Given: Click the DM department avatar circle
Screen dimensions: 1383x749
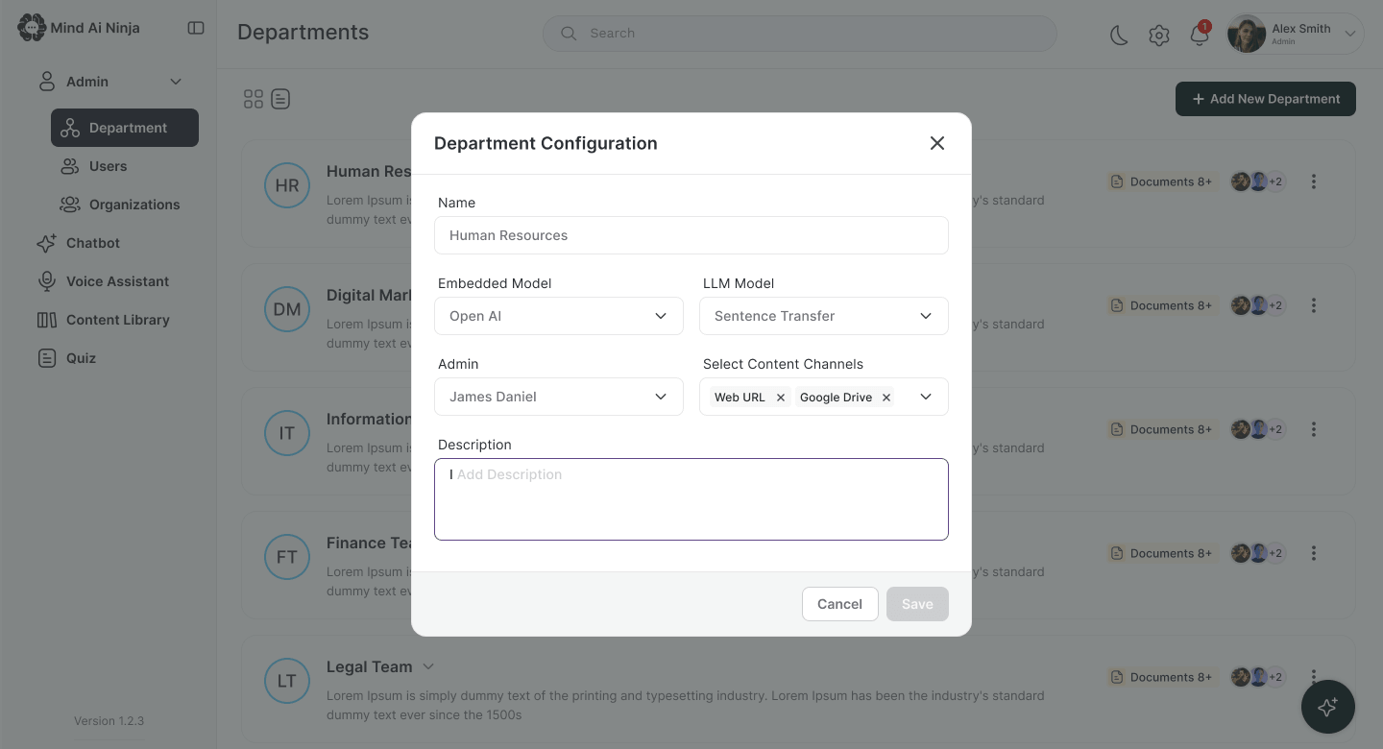Looking at the screenshot, I should click(x=287, y=309).
